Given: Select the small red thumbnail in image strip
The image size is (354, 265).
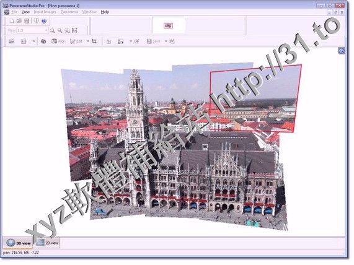Looking at the screenshot, I should 169,26.
